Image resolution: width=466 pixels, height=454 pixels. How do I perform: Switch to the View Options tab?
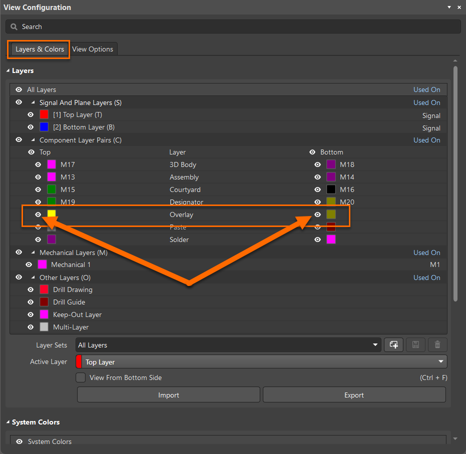pos(93,49)
